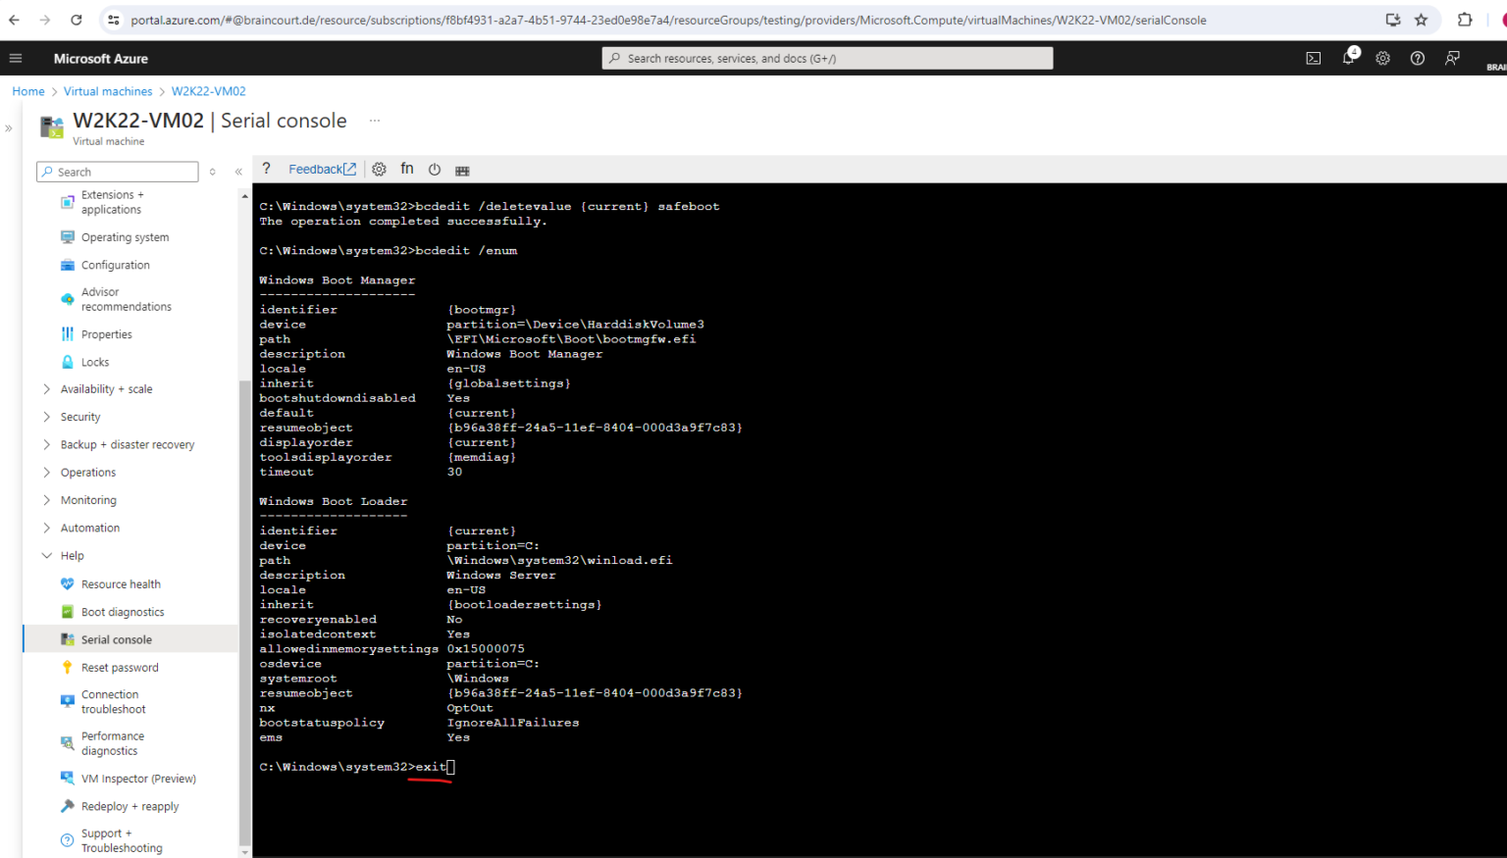The image size is (1507, 858).
Task: Open the Feedback link in the console toolbar
Action: [316, 169]
